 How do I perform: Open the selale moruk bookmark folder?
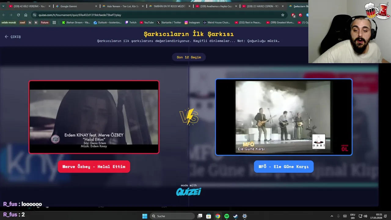[x=9, y=22]
